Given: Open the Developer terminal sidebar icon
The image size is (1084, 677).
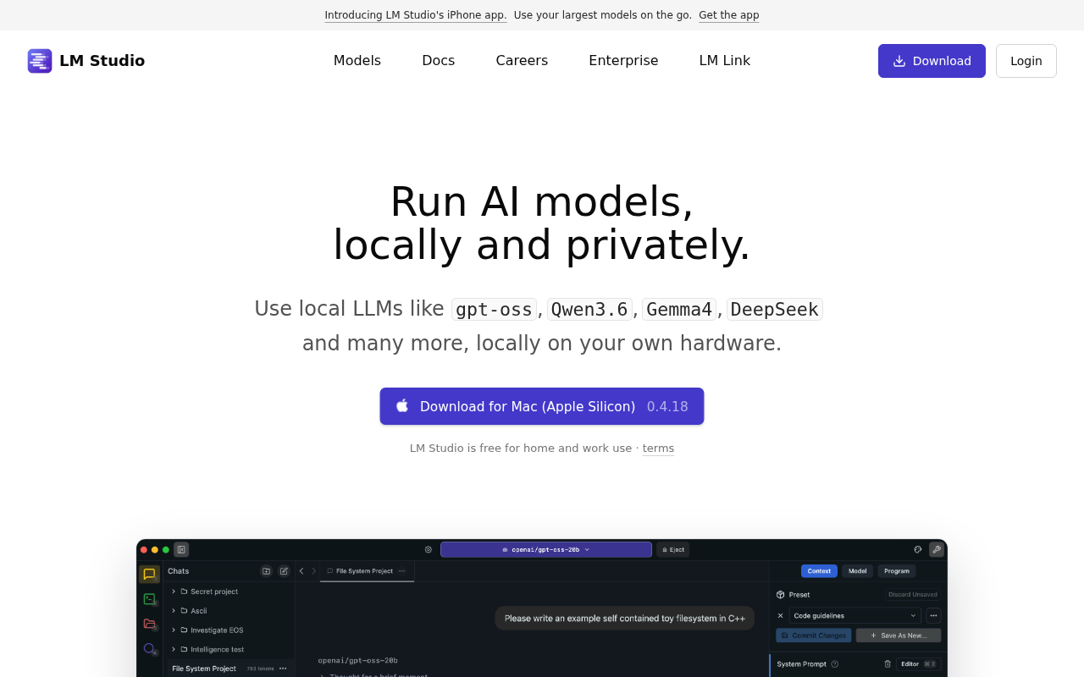Looking at the screenshot, I should point(149,598).
